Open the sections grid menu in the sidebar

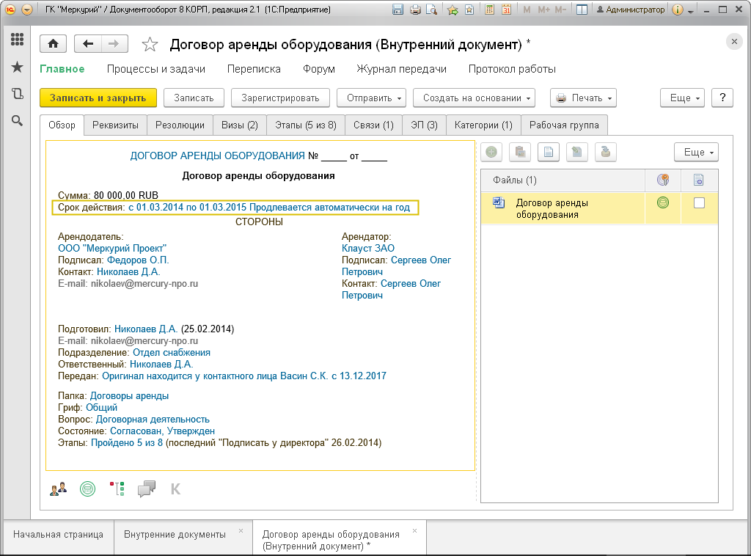coord(18,40)
